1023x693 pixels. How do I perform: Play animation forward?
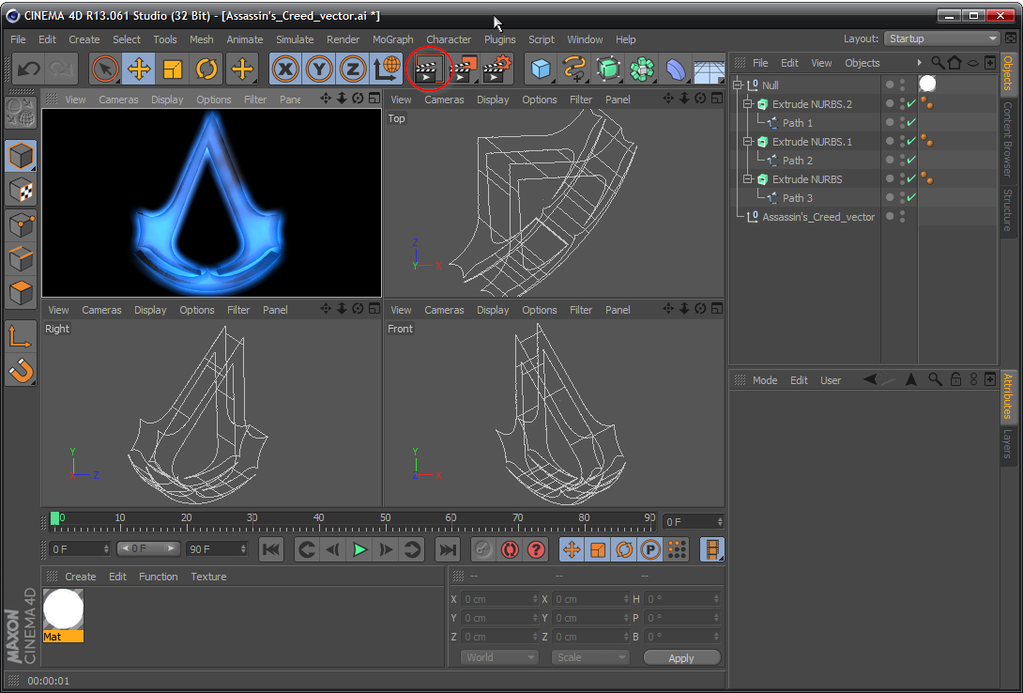[359, 550]
